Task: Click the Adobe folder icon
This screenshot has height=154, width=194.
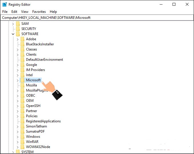Action: click(x=22, y=39)
